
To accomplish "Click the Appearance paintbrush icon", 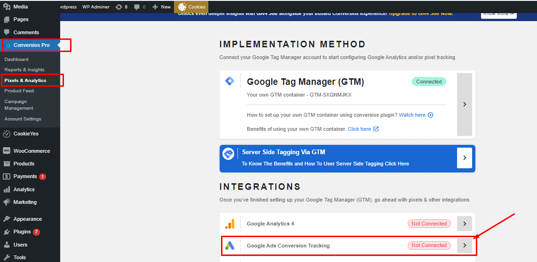I will click(7, 219).
